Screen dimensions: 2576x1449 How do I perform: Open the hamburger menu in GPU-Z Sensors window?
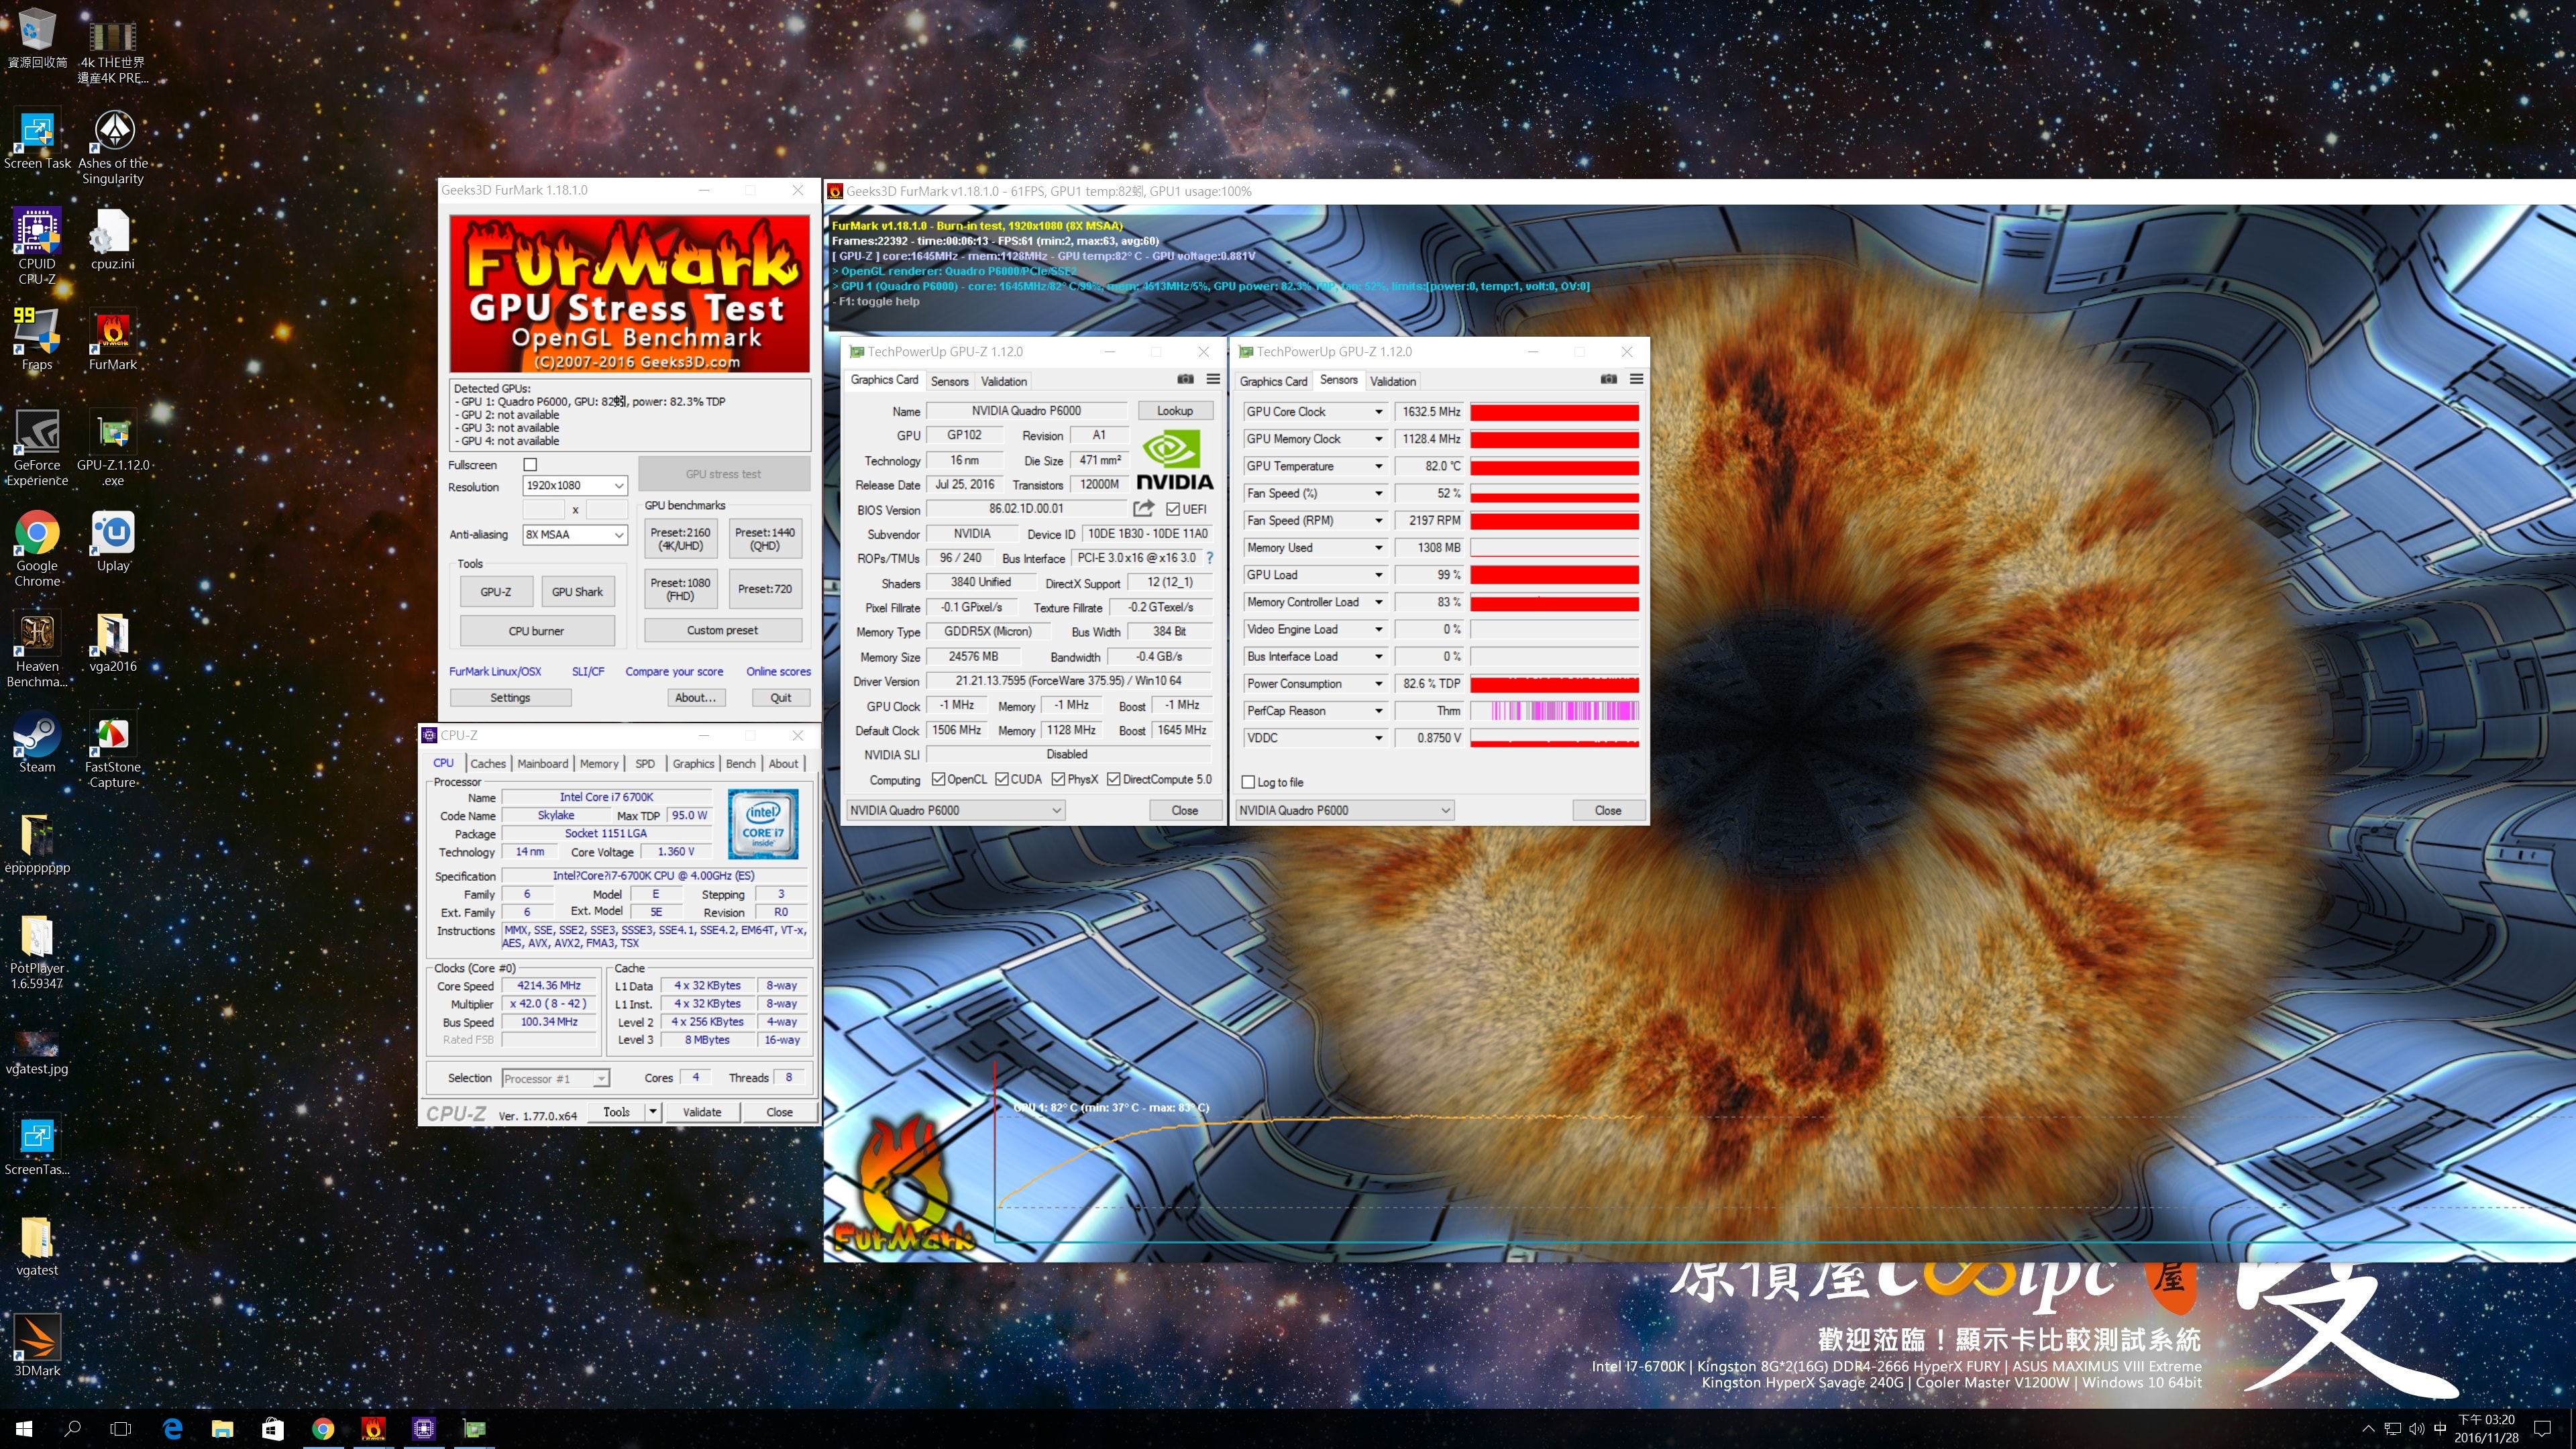(x=1636, y=379)
